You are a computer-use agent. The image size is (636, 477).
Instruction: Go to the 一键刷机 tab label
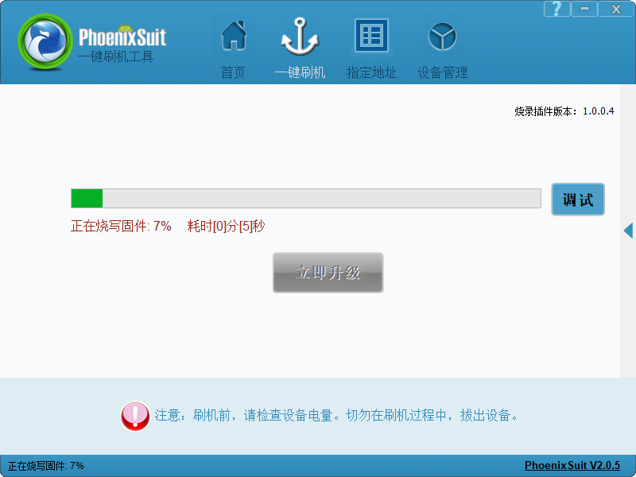300,72
